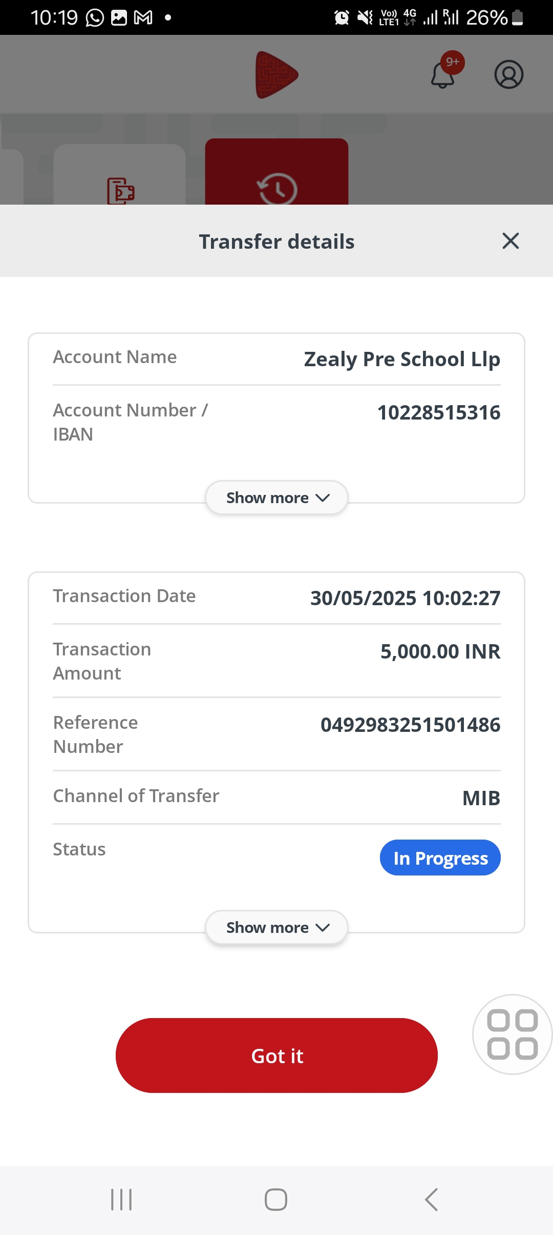Expand Show more under account details
Screen dimensions: 553x1235
(x=276, y=497)
